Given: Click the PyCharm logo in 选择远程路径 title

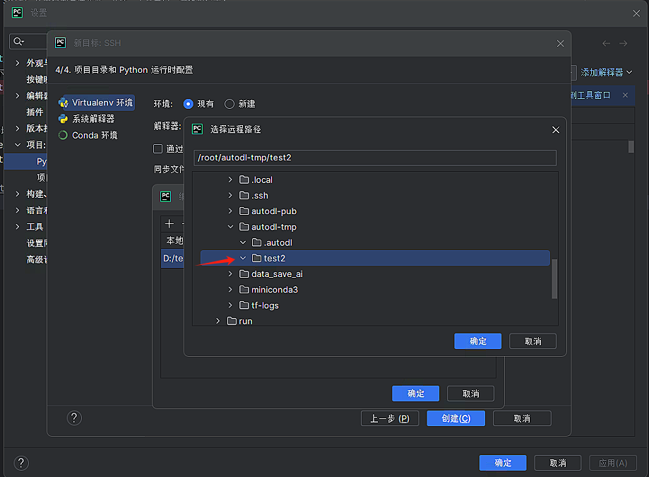Looking at the screenshot, I should [x=197, y=129].
